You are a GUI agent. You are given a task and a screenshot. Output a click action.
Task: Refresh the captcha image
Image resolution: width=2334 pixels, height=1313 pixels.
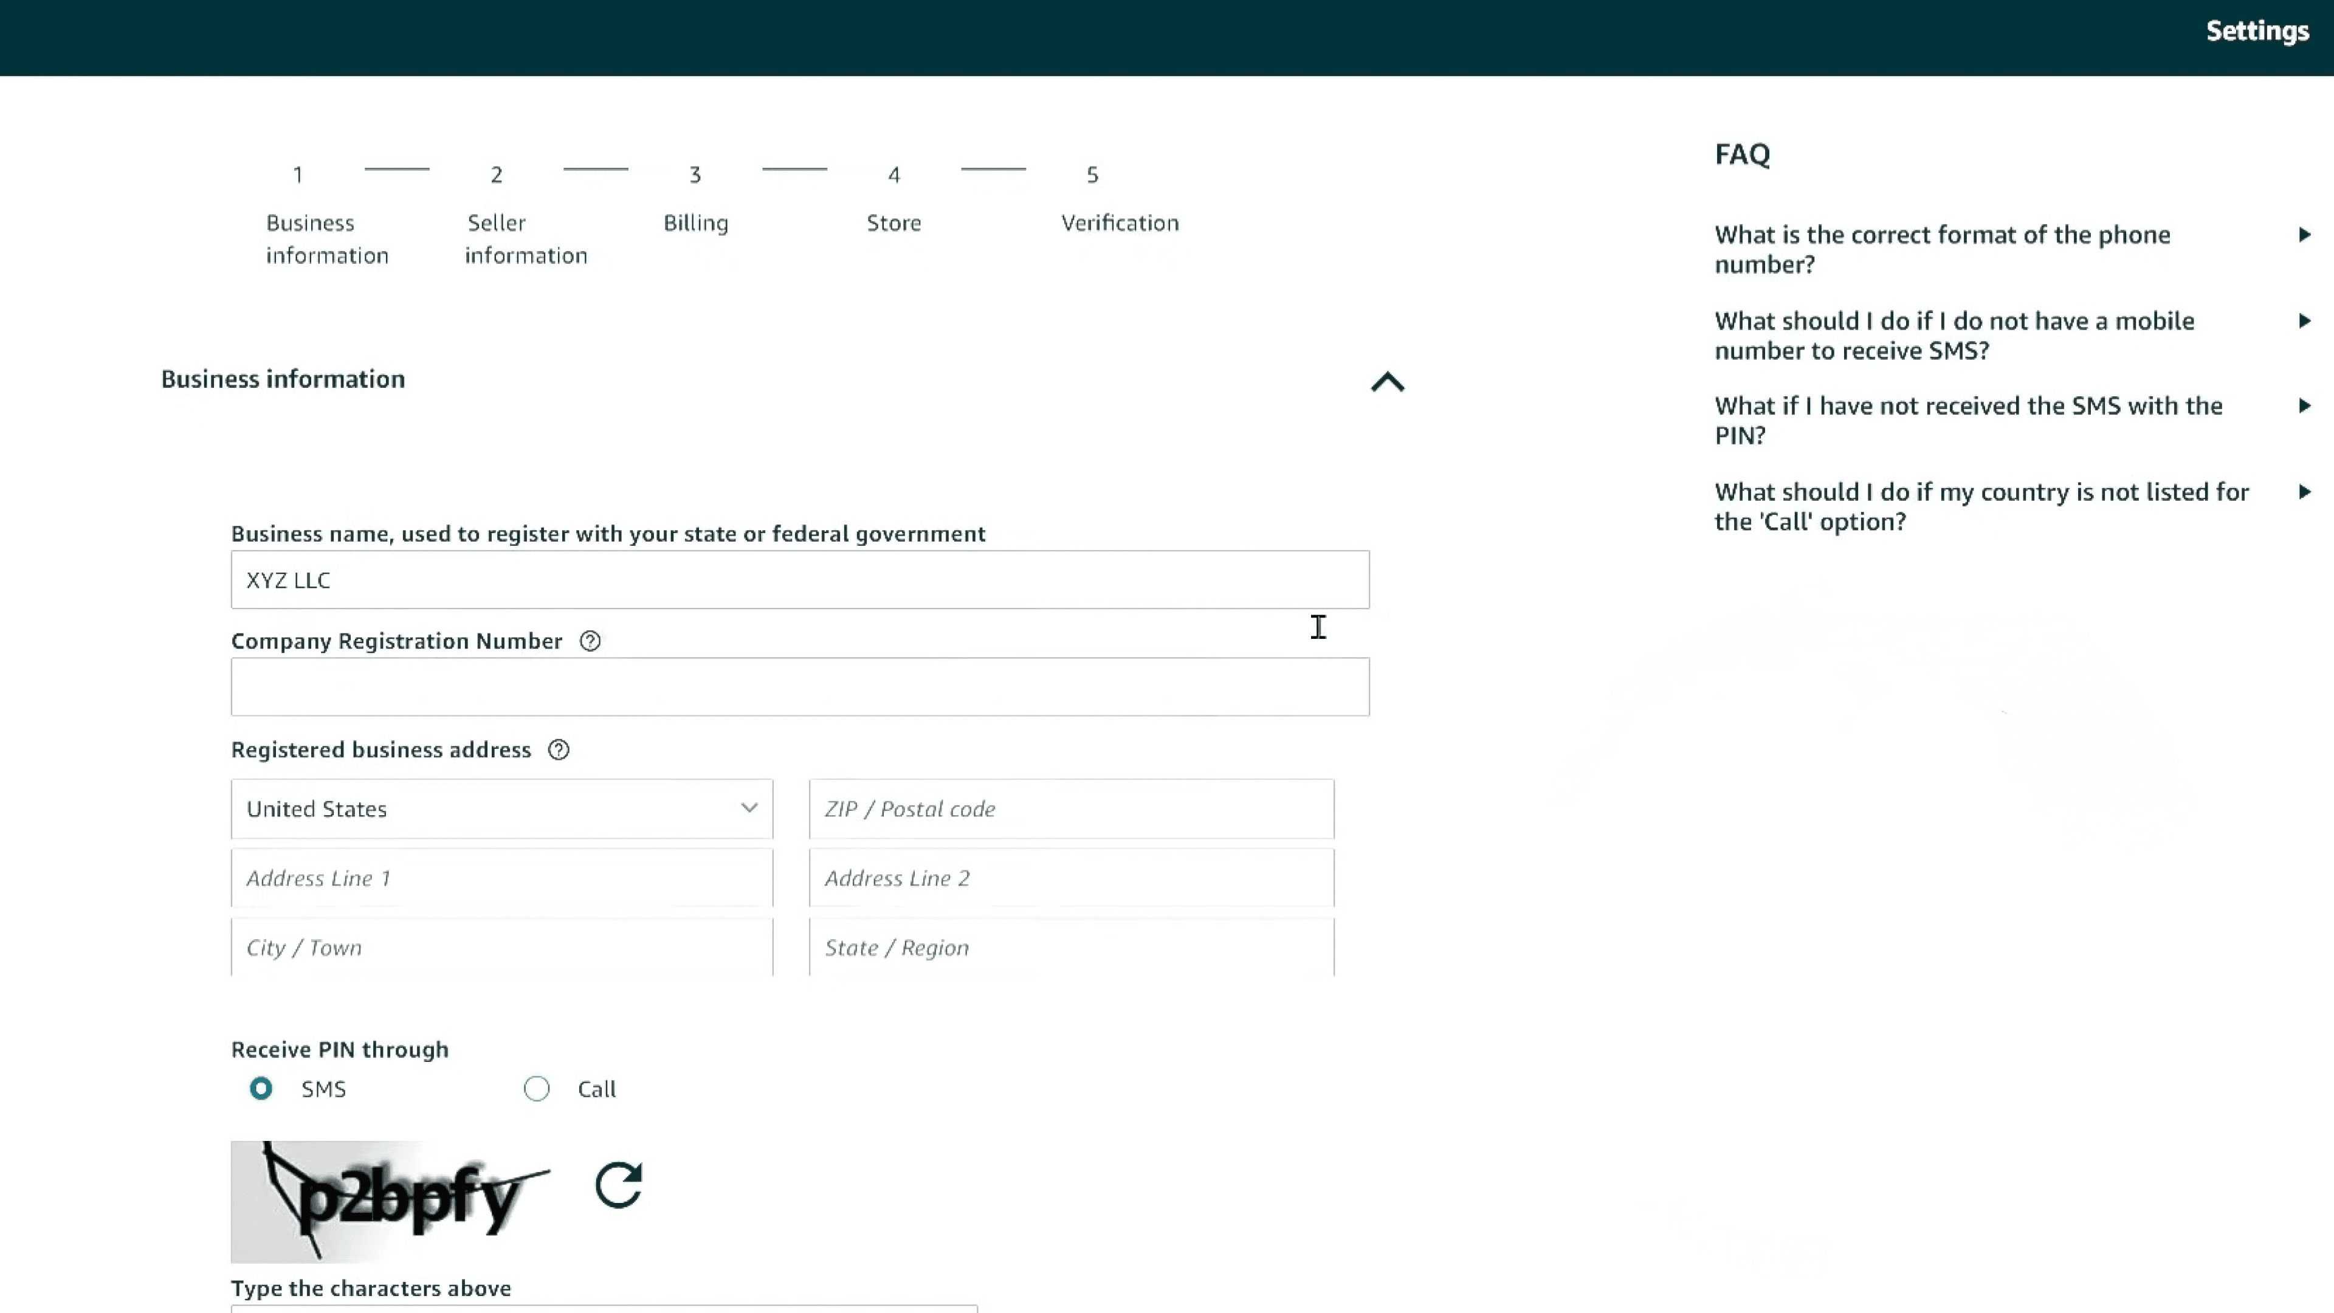619,1185
